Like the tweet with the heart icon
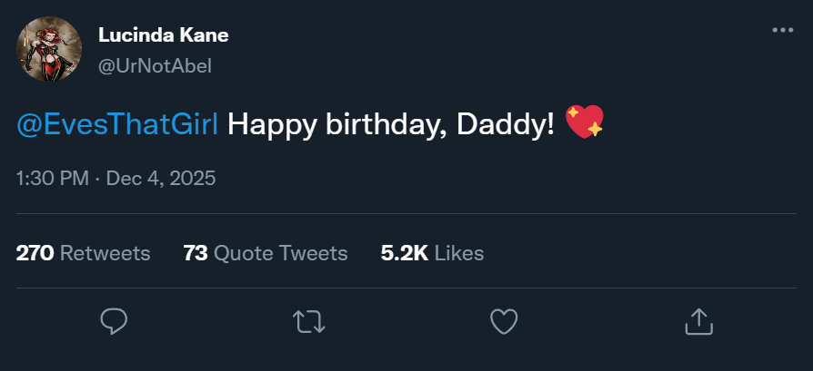The image size is (813, 371). click(504, 320)
